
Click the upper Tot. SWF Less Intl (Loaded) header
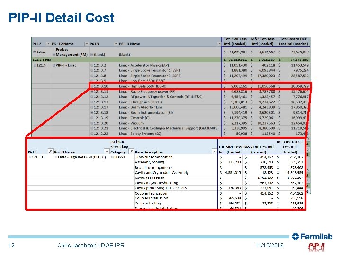pos(235,42)
